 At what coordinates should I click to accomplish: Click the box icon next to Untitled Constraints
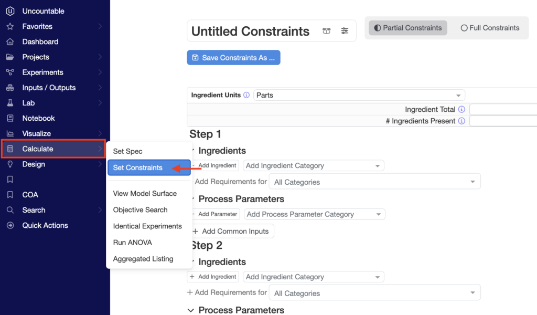(327, 31)
